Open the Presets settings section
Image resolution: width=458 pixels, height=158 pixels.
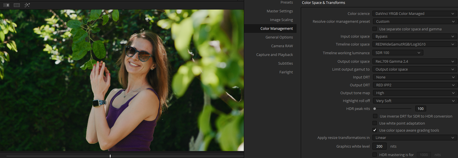click(287, 2)
